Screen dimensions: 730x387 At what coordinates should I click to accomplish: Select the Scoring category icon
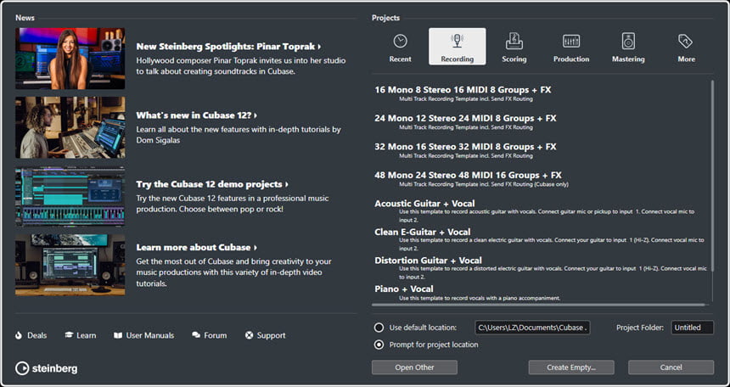click(514, 41)
